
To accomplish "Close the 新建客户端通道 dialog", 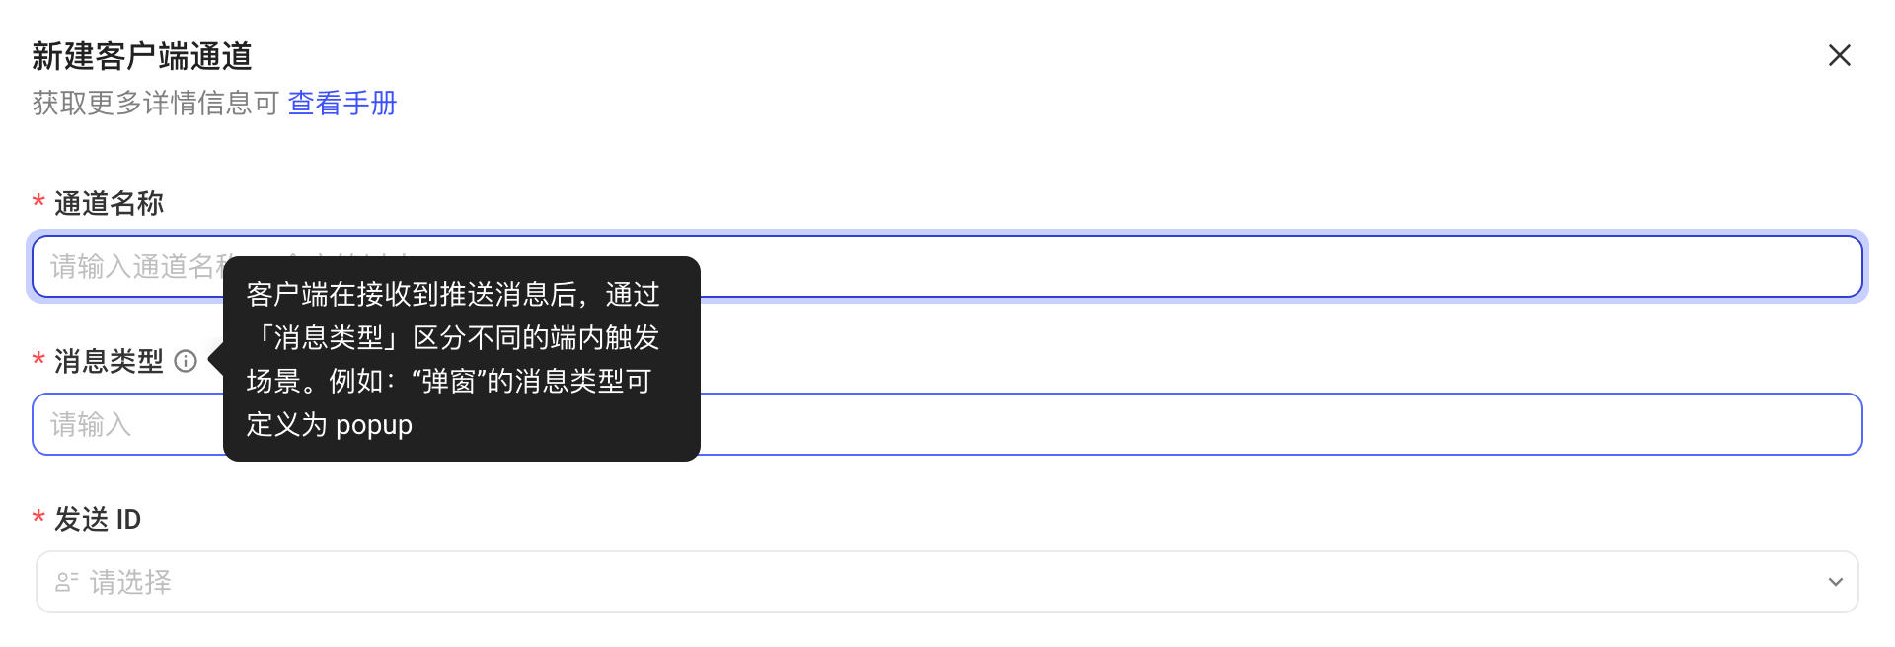I will point(1839,55).
